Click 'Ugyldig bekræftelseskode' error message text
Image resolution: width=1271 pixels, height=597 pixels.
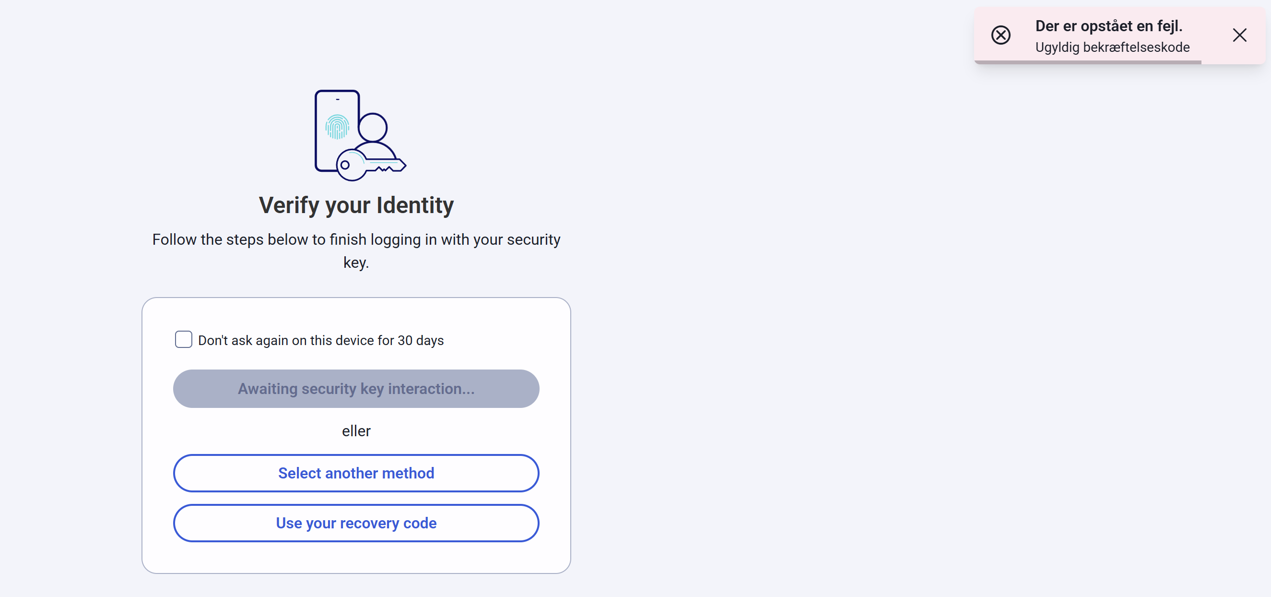pos(1112,48)
